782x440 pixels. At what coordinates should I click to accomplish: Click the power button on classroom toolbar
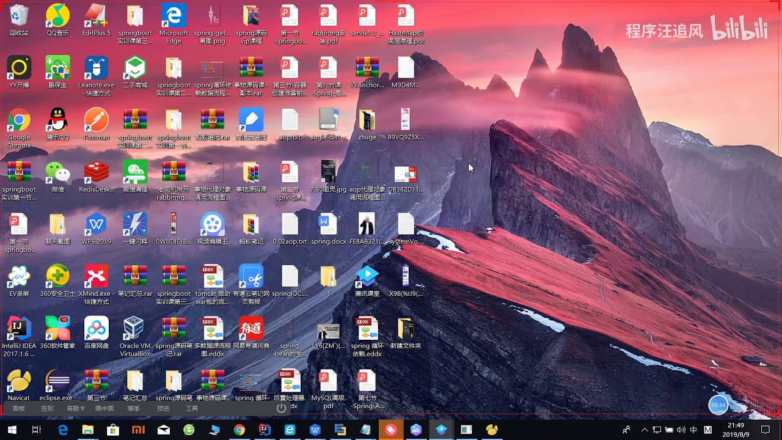tap(281, 408)
